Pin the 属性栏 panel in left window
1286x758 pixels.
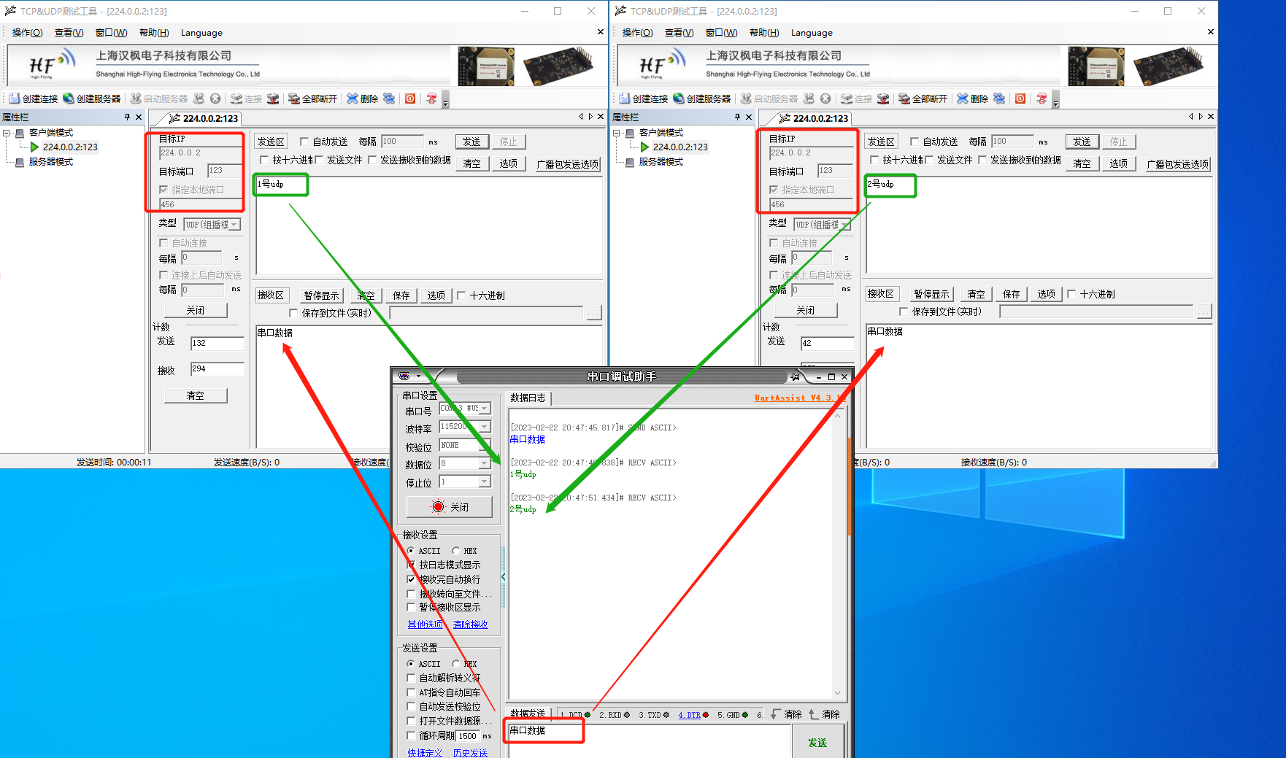127,117
